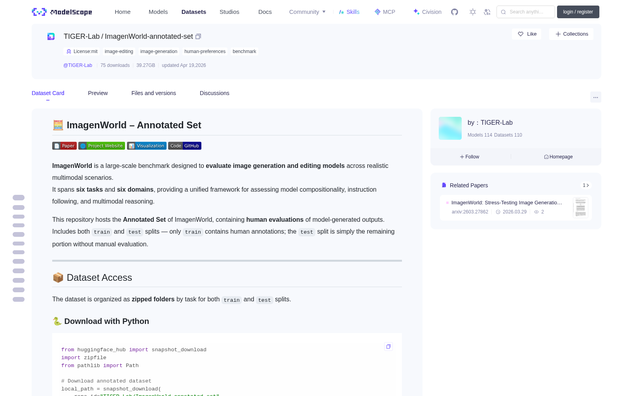
Task: Open TIGER-Lab Homepage link
Action: tap(558, 157)
